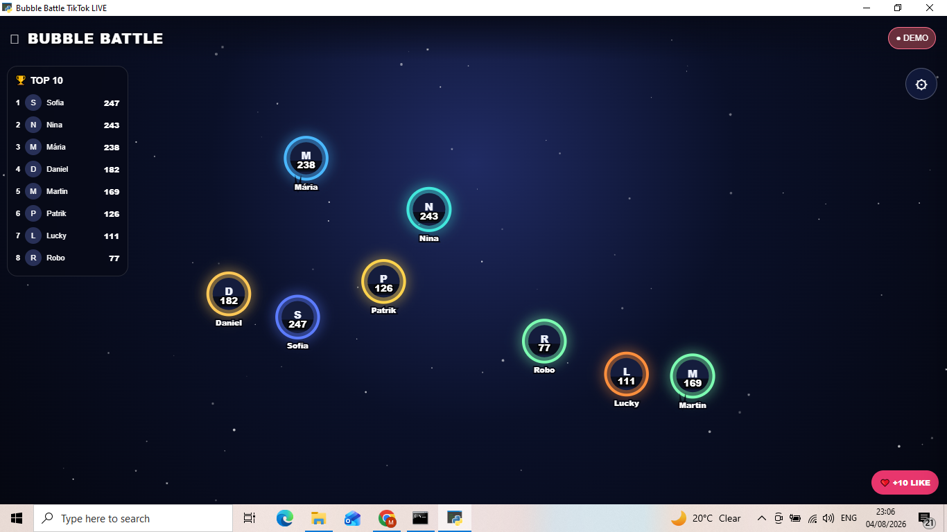Viewport: 947px width, 532px height.
Task: Click Robo's bubble showing 77
Action: pos(544,341)
